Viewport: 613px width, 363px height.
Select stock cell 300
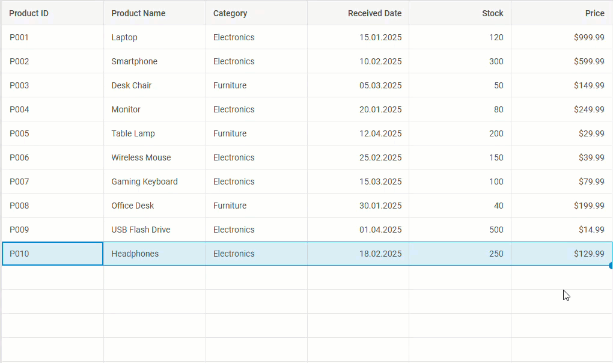[x=460, y=61]
